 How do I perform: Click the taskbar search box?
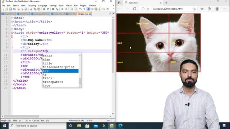point(38,126)
